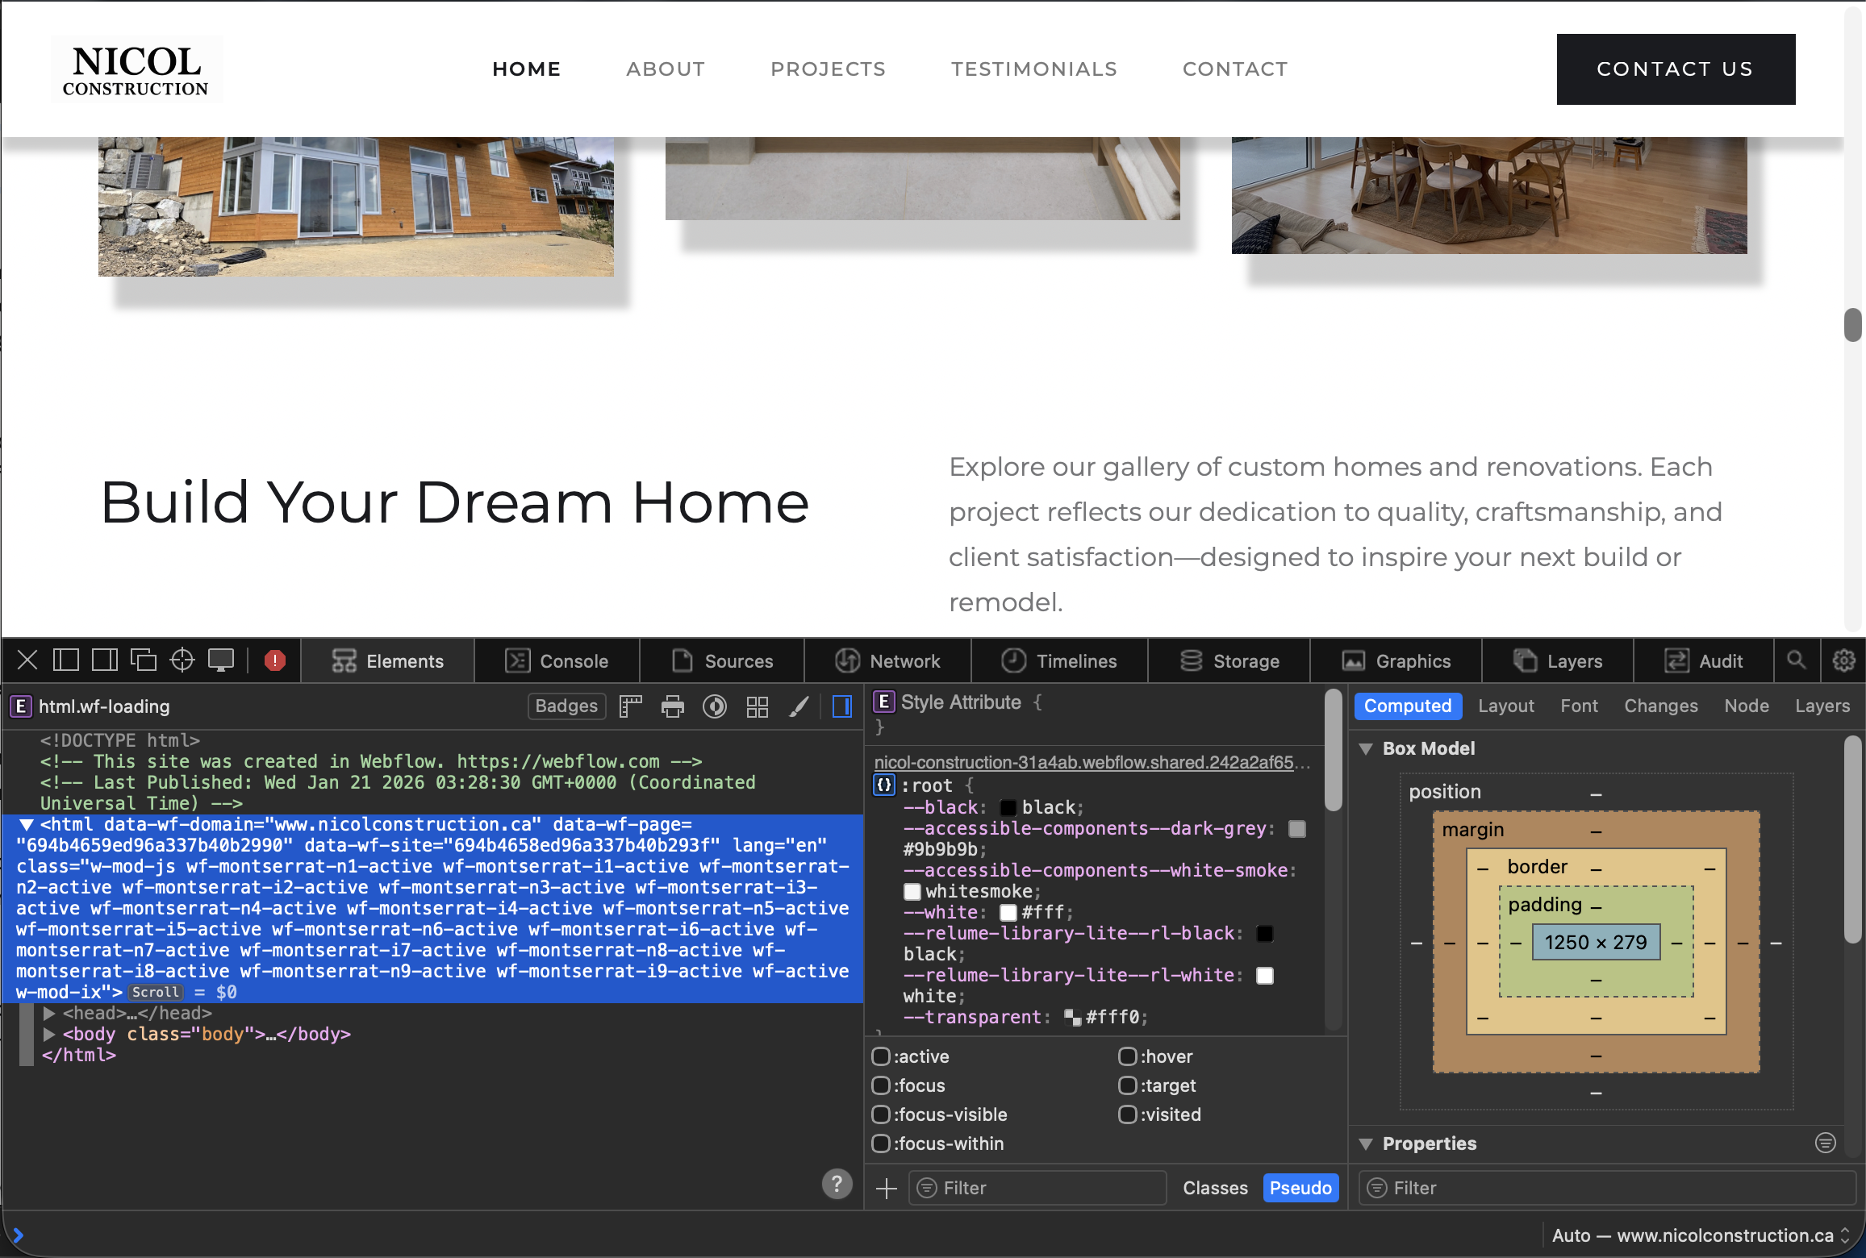The image size is (1866, 1258).
Task: Click the print styles printer icon
Action: (x=672, y=707)
